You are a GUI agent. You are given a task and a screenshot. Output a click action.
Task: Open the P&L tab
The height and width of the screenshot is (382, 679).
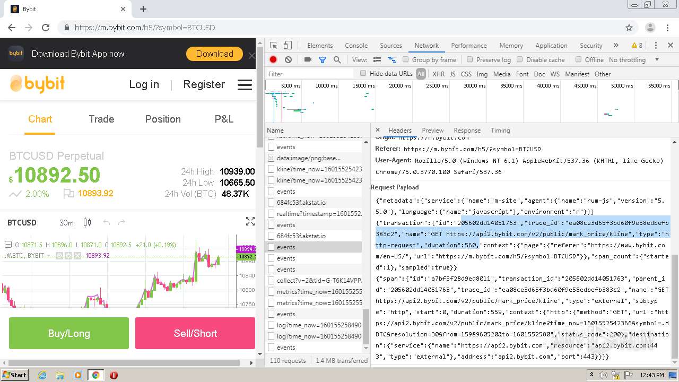pyautogui.click(x=224, y=119)
